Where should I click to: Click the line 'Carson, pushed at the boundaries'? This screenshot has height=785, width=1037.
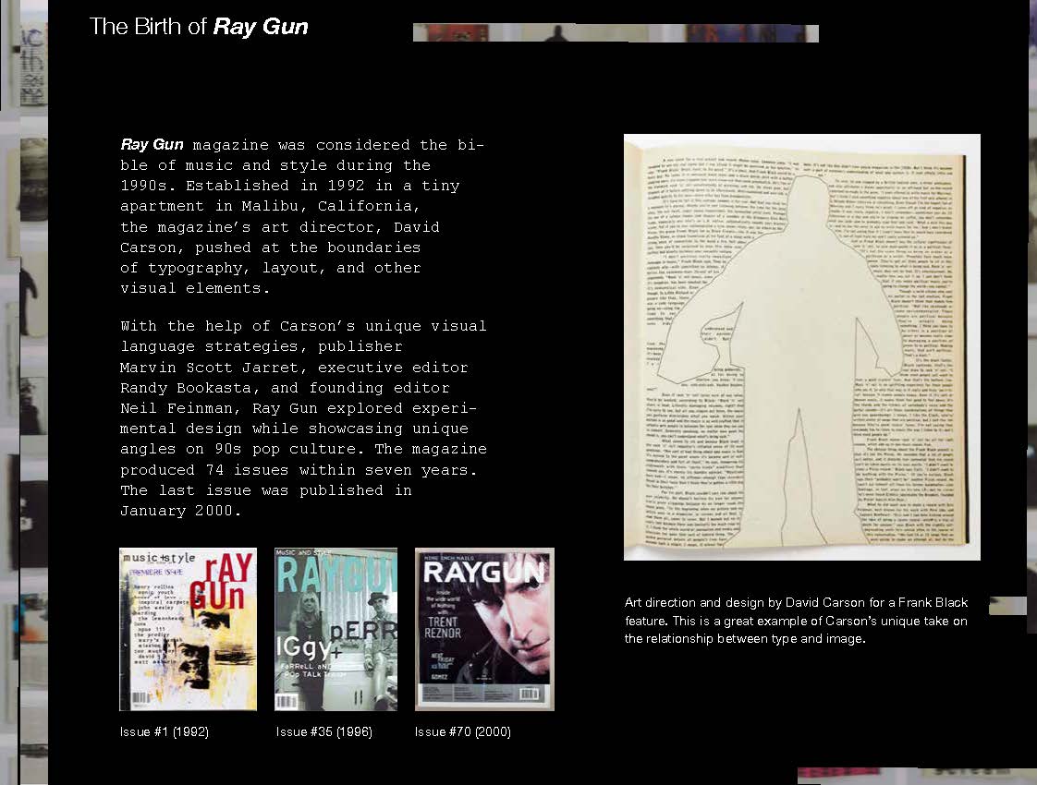click(x=270, y=248)
